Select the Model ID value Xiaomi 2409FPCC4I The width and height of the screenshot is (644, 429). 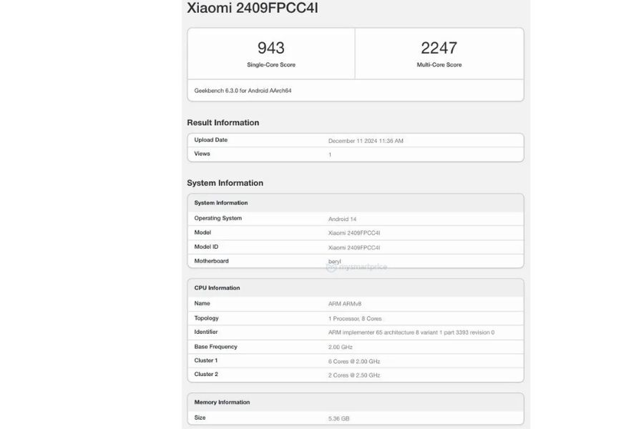coord(354,248)
